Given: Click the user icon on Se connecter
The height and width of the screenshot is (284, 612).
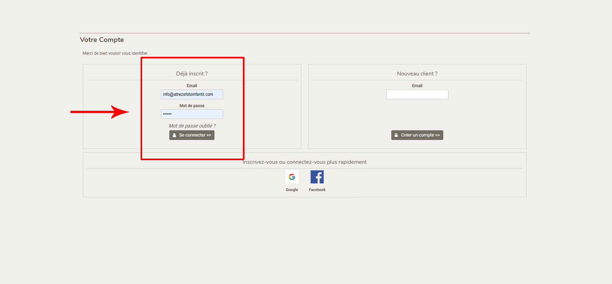Looking at the screenshot, I should pos(174,135).
